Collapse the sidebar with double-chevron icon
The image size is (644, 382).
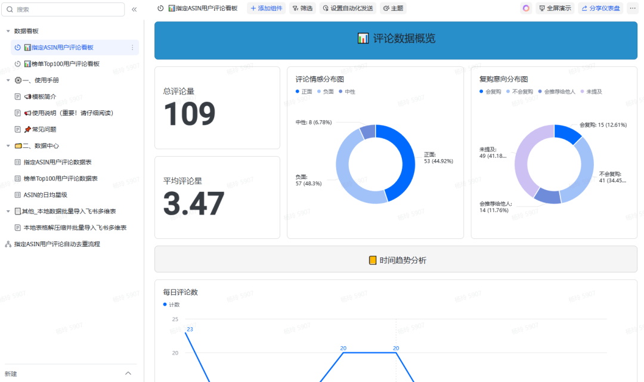[x=134, y=9]
